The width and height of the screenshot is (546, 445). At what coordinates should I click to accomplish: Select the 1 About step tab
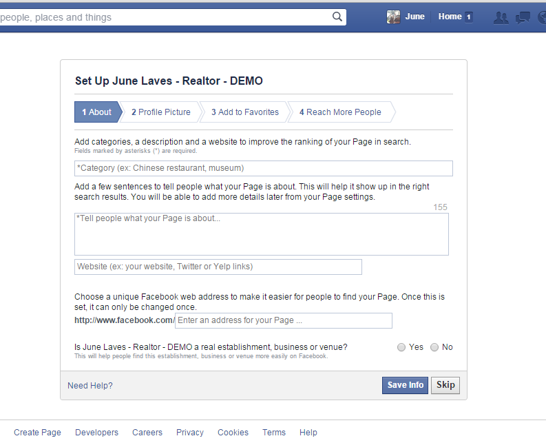pos(97,112)
